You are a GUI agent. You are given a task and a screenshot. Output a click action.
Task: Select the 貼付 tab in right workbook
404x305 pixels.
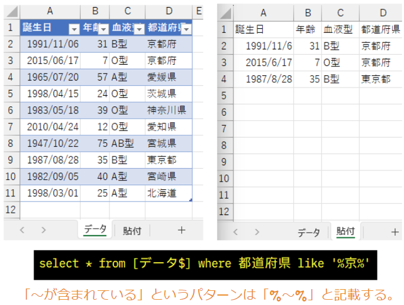click(x=346, y=232)
